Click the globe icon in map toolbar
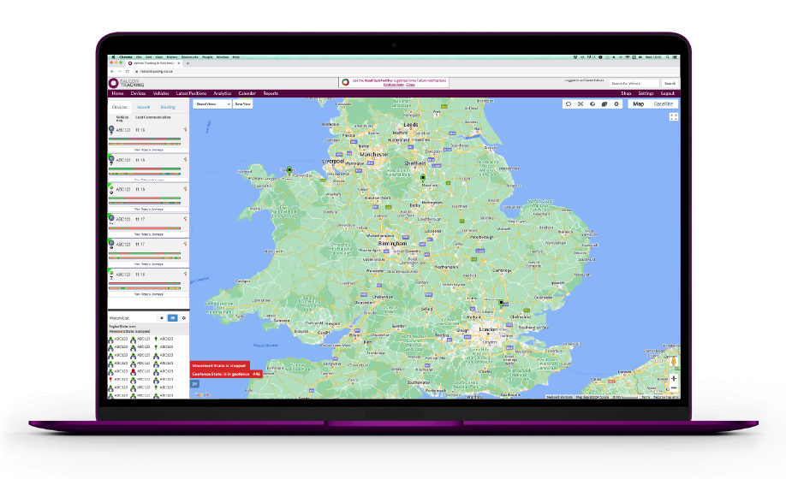 tap(592, 104)
